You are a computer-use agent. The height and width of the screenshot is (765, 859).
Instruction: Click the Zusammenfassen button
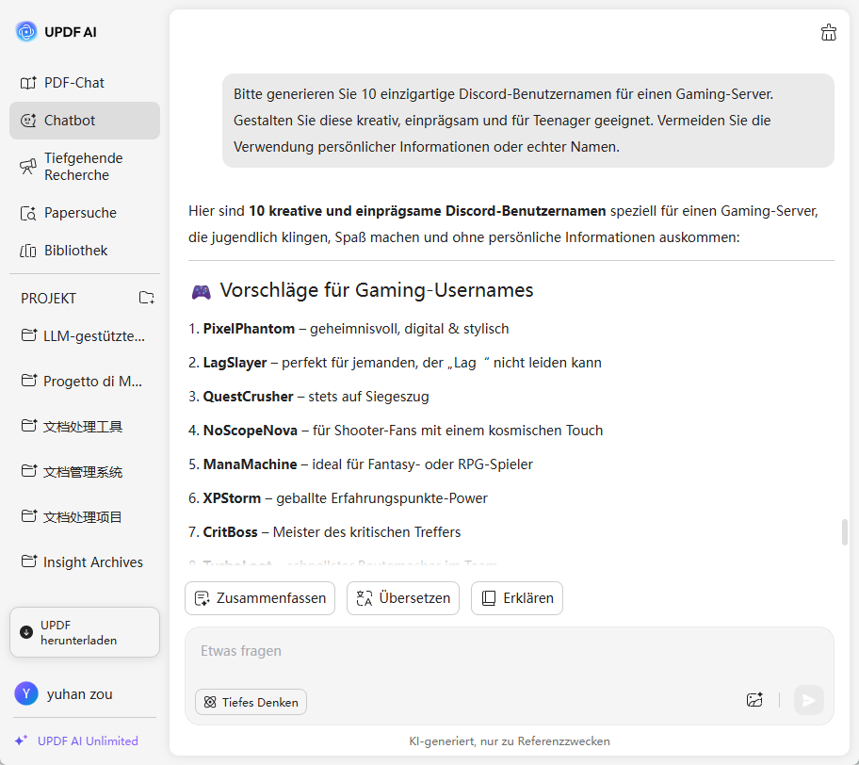(260, 598)
